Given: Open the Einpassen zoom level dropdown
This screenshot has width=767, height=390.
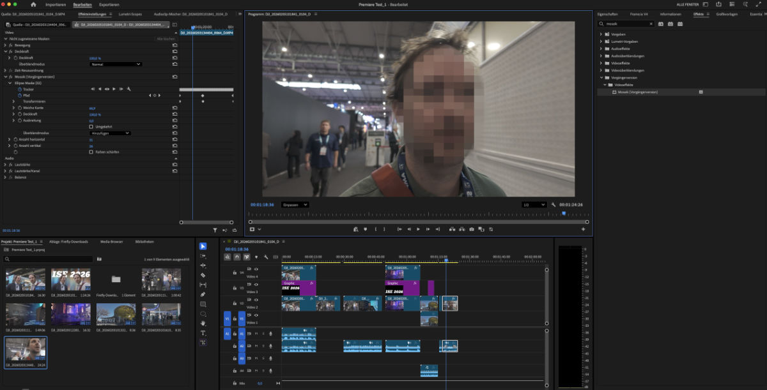Looking at the screenshot, I should [295, 205].
